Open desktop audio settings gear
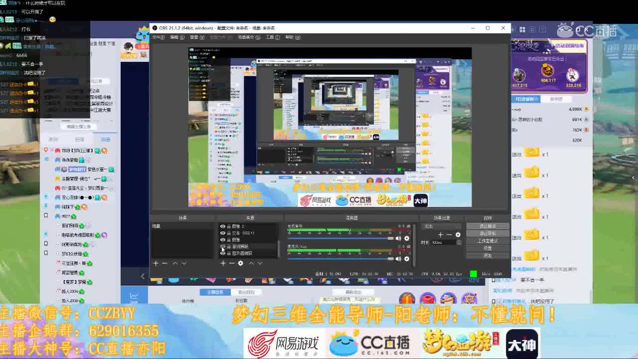The height and width of the screenshot is (359, 638). [x=407, y=238]
